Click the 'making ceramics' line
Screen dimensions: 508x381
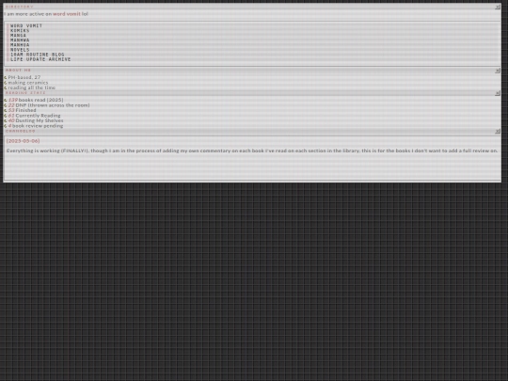click(28, 82)
